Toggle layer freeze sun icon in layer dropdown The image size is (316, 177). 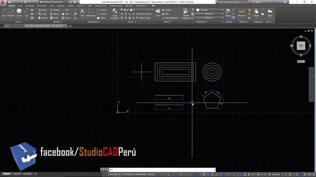click(125, 10)
